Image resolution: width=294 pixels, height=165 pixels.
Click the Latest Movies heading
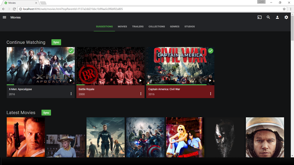(x=21, y=113)
